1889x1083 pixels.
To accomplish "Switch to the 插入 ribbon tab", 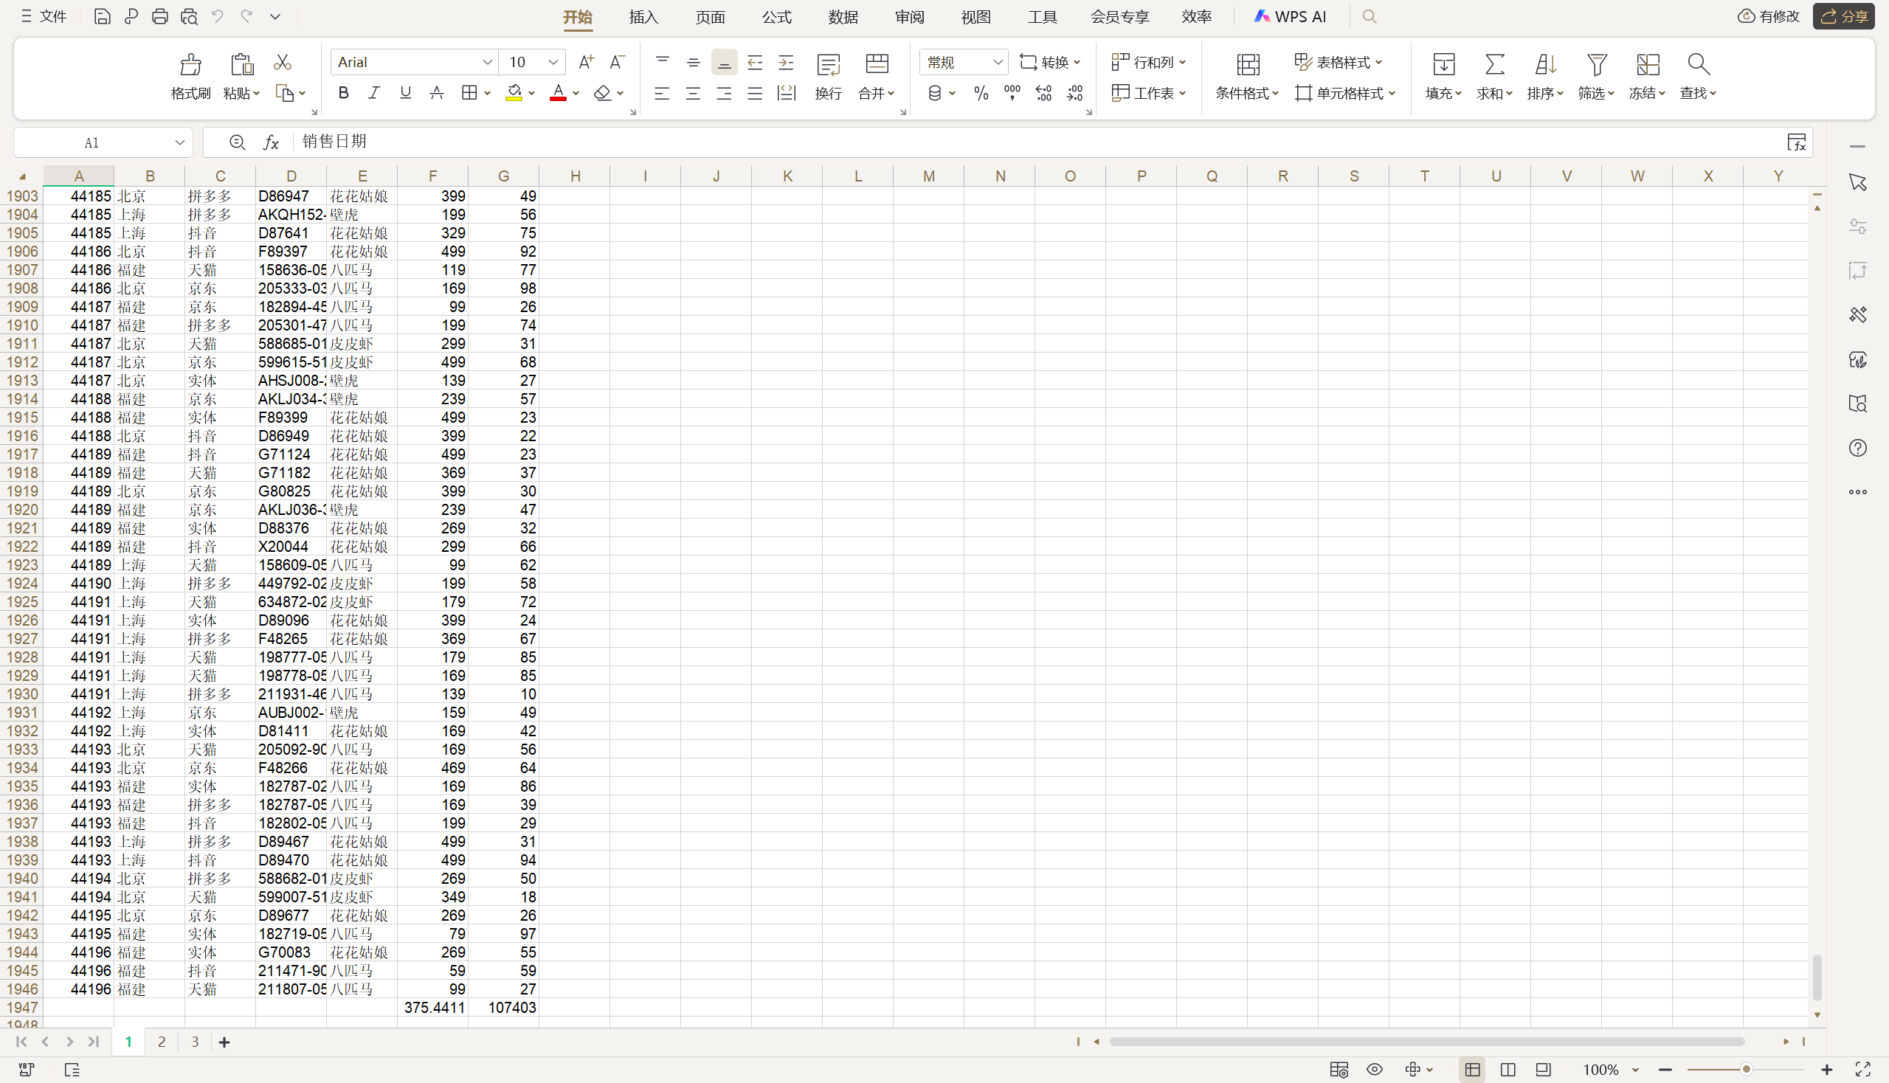I will coord(643,16).
